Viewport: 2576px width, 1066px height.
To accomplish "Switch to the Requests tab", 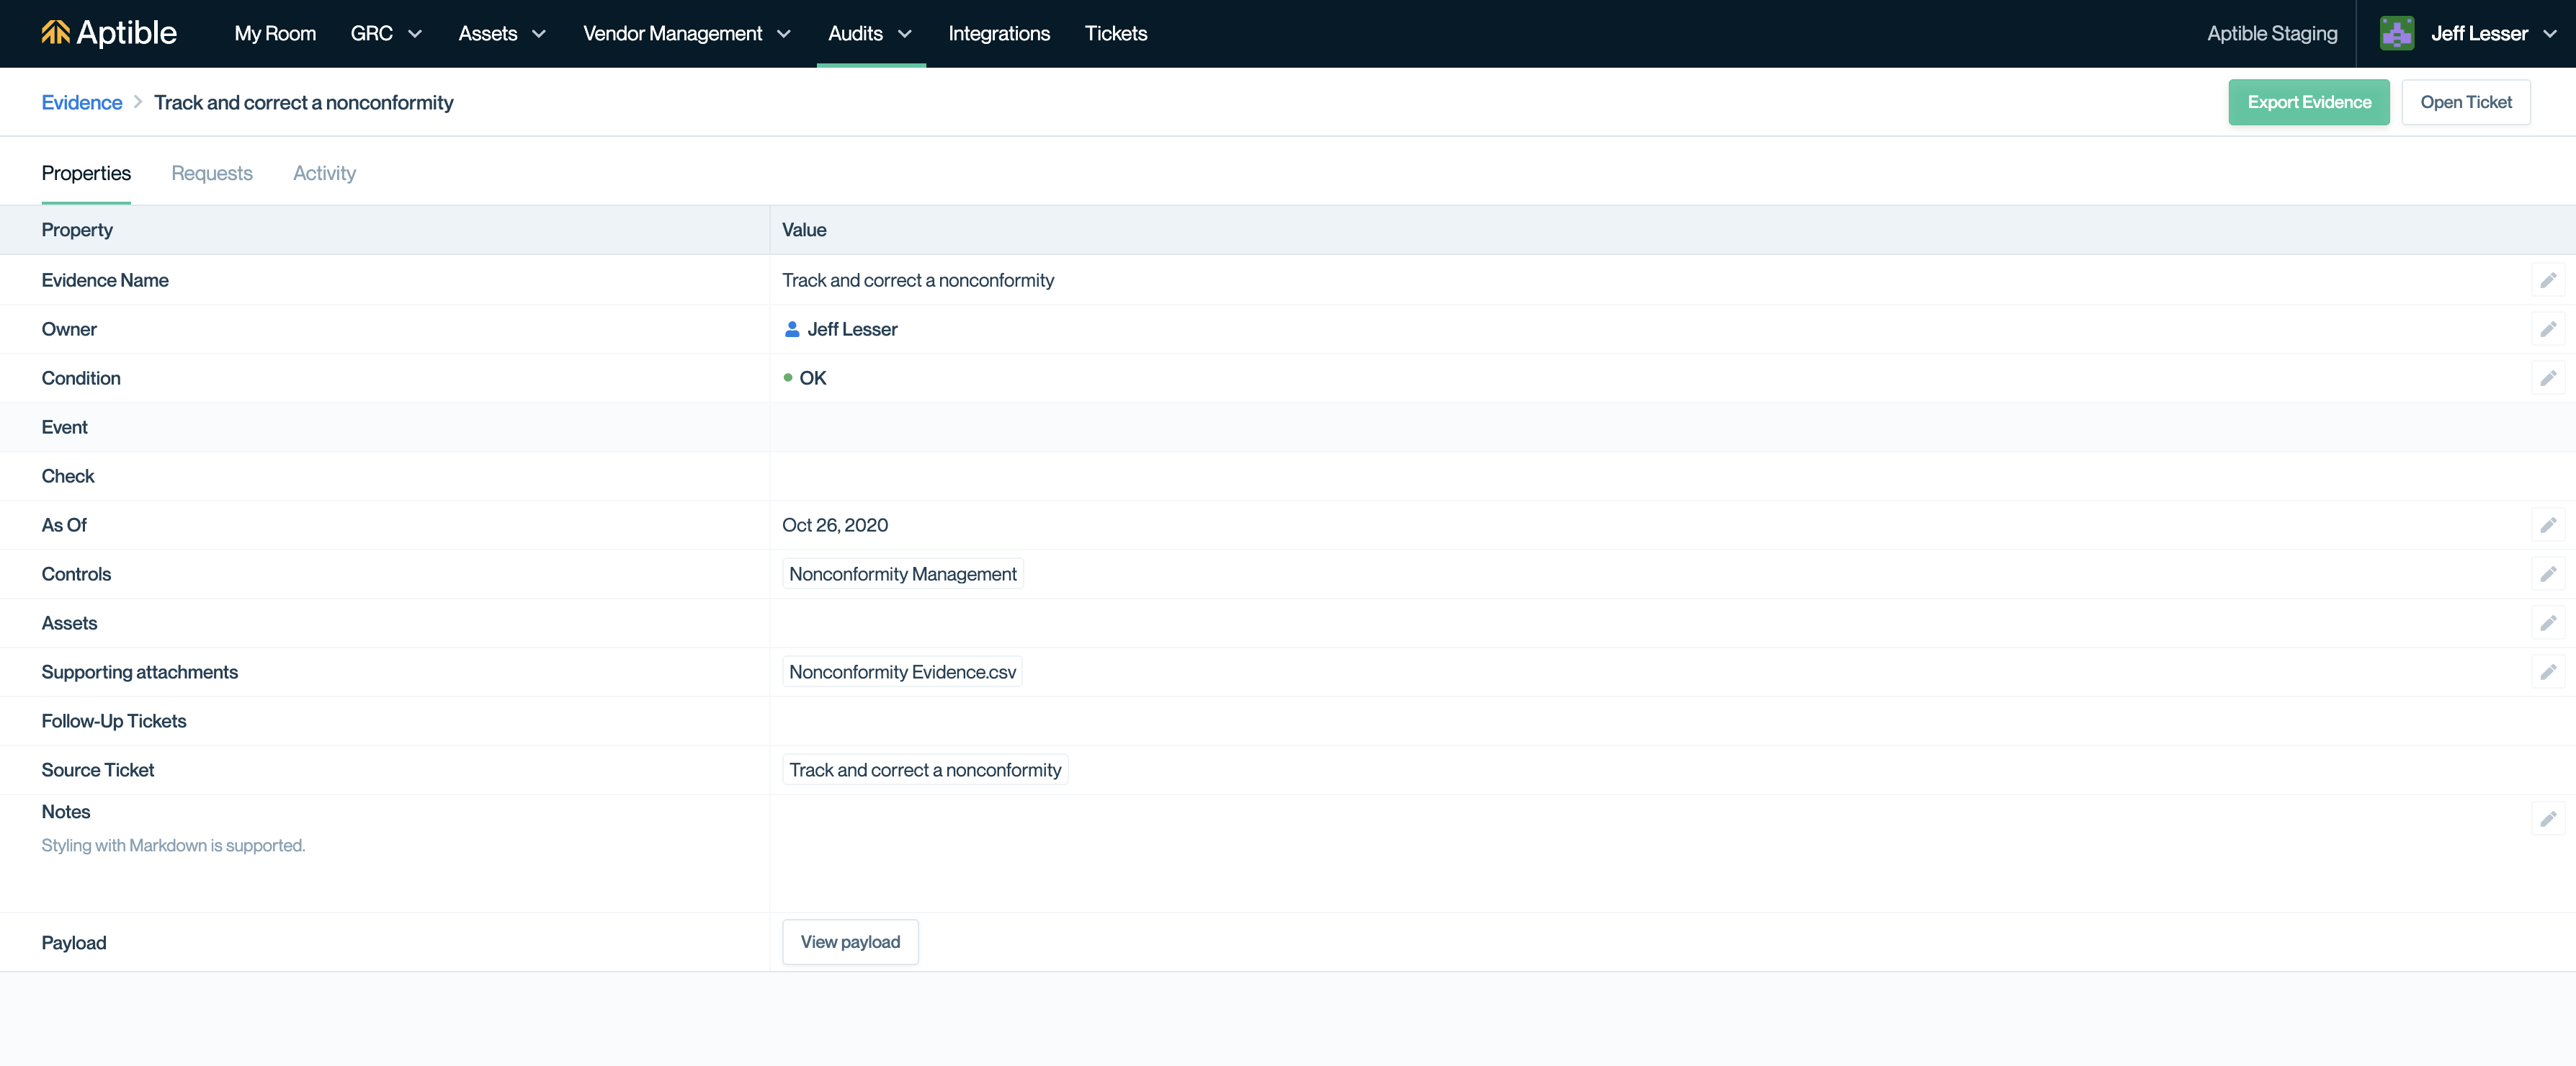I will [212, 173].
